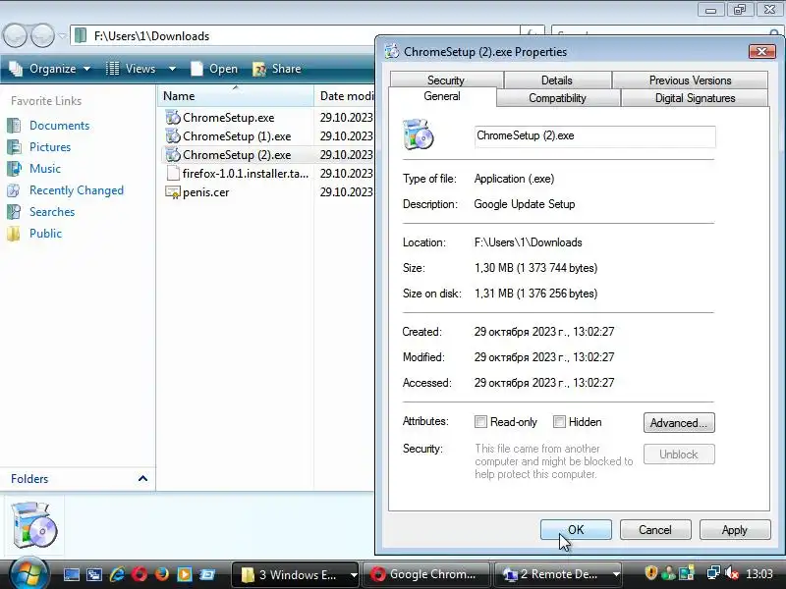Open the Windows Start orb
Screen dimensions: 786x589
tap(28, 574)
